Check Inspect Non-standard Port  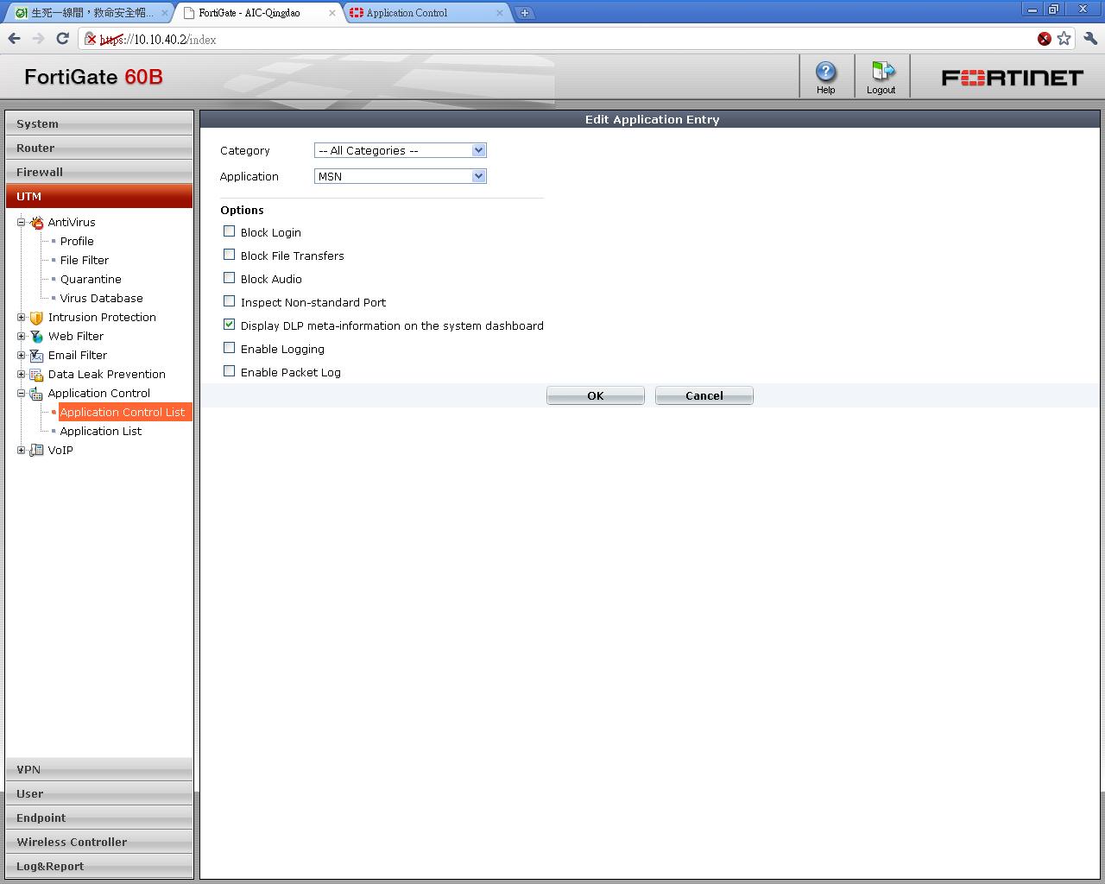(x=229, y=301)
